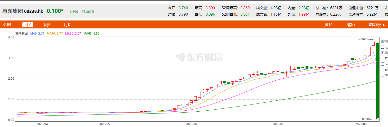
Task: Click the 外盘 value 1.99亿
Action: [x=304, y=14]
